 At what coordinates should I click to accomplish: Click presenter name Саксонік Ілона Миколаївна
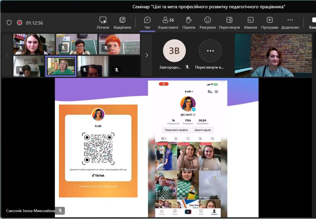coord(30,211)
